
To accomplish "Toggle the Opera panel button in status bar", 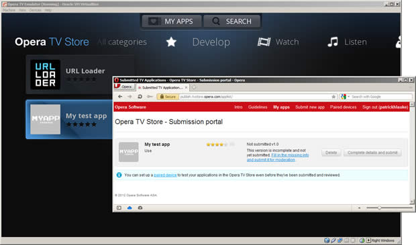I will pyautogui.click(x=119, y=208).
